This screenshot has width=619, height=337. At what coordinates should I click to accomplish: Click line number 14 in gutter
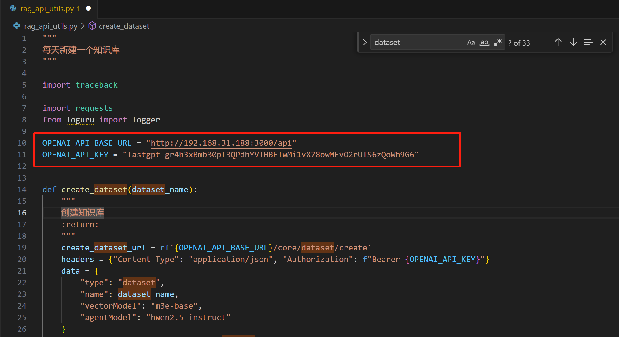click(22, 189)
